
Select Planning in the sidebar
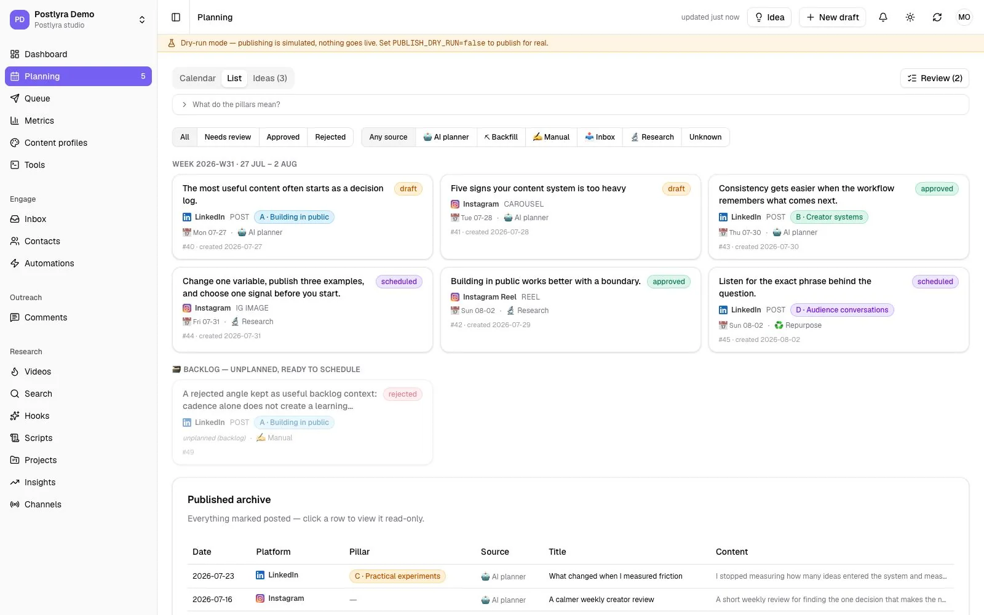coord(78,76)
